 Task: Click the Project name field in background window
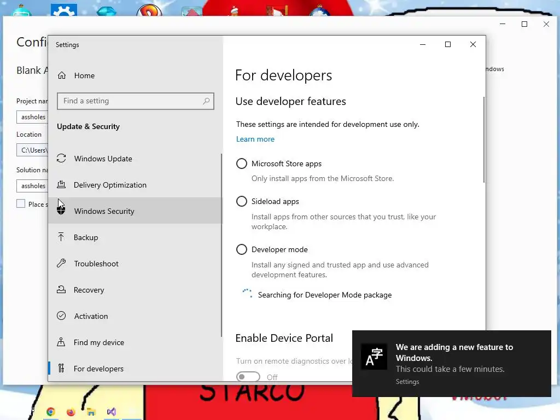click(32, 117)
